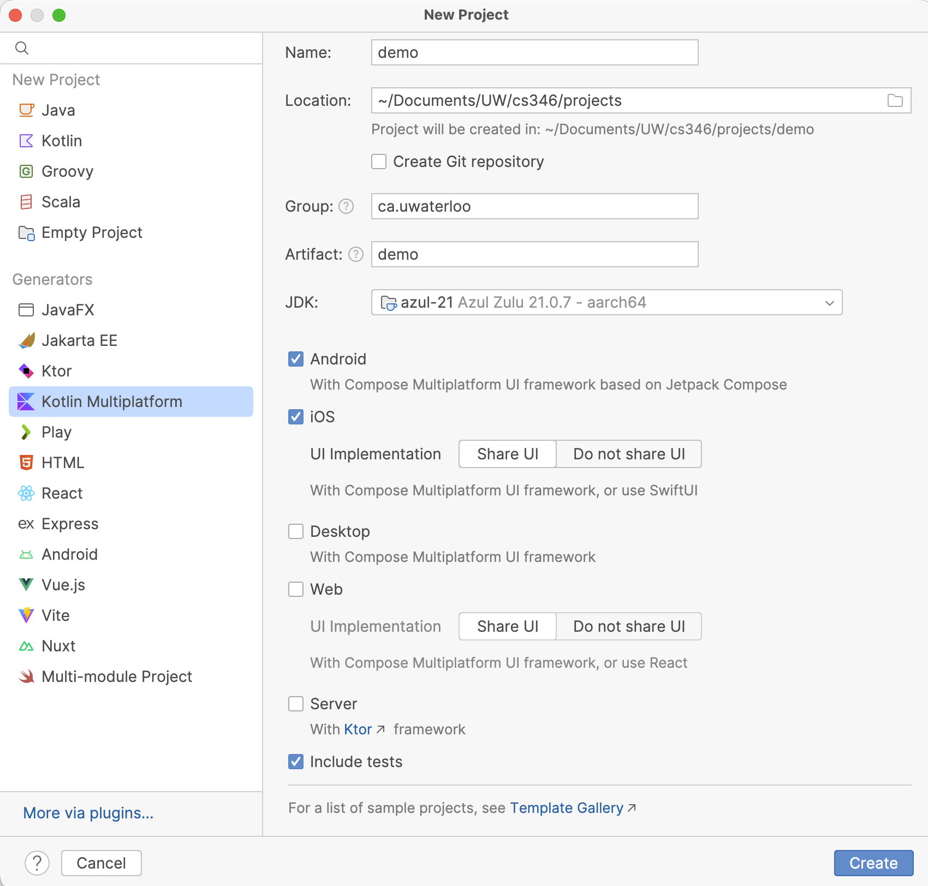Click the More via plugins link

tap(88, 813)
